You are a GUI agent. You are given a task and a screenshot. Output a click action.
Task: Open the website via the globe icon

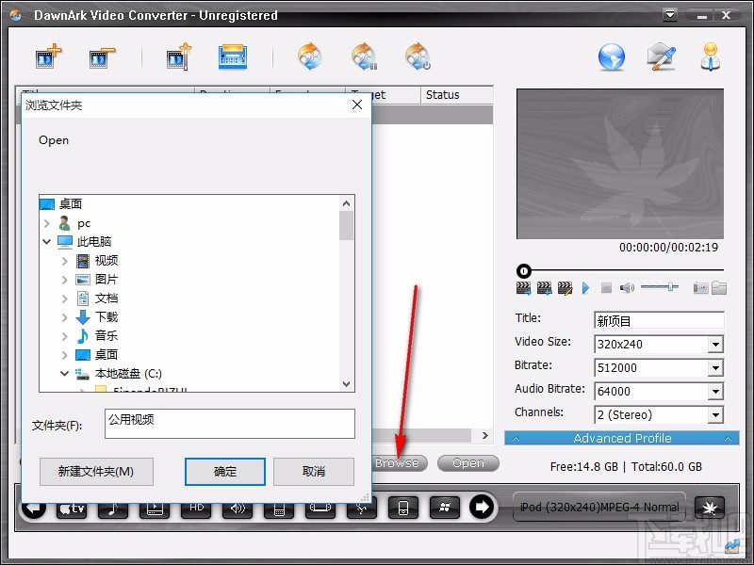point(612,56)
